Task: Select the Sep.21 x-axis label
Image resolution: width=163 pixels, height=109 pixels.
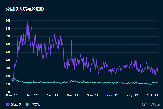Action: [52, 95]
